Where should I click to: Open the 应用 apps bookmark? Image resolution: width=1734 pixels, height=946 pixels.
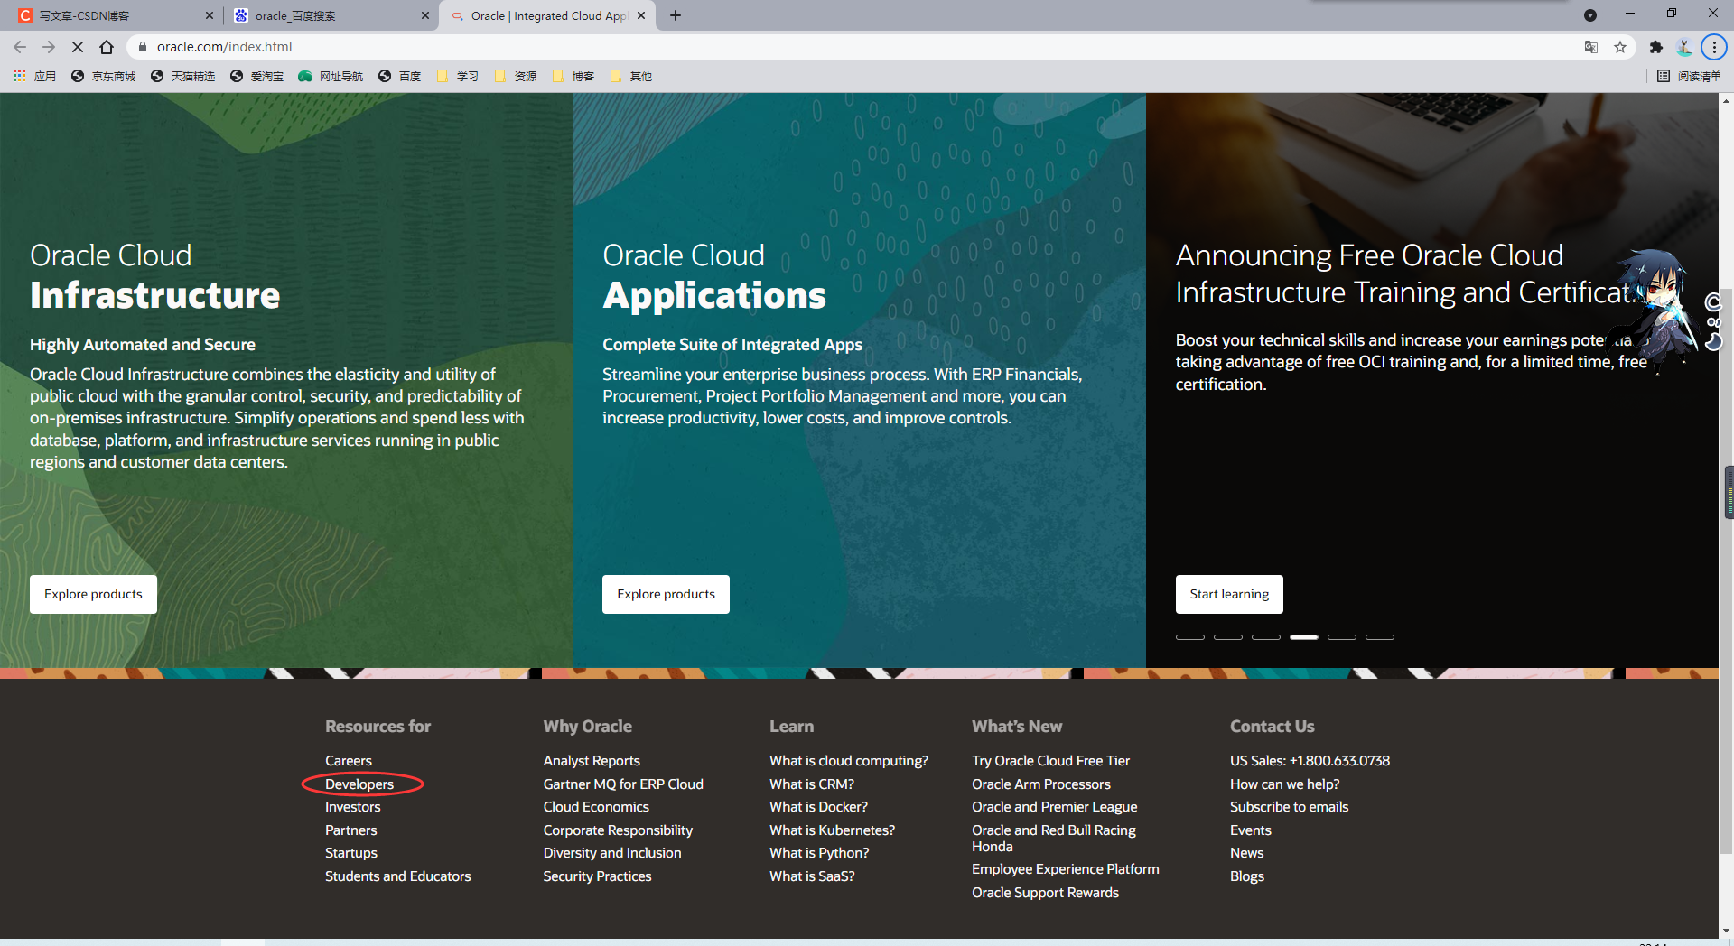coord(34,76)
